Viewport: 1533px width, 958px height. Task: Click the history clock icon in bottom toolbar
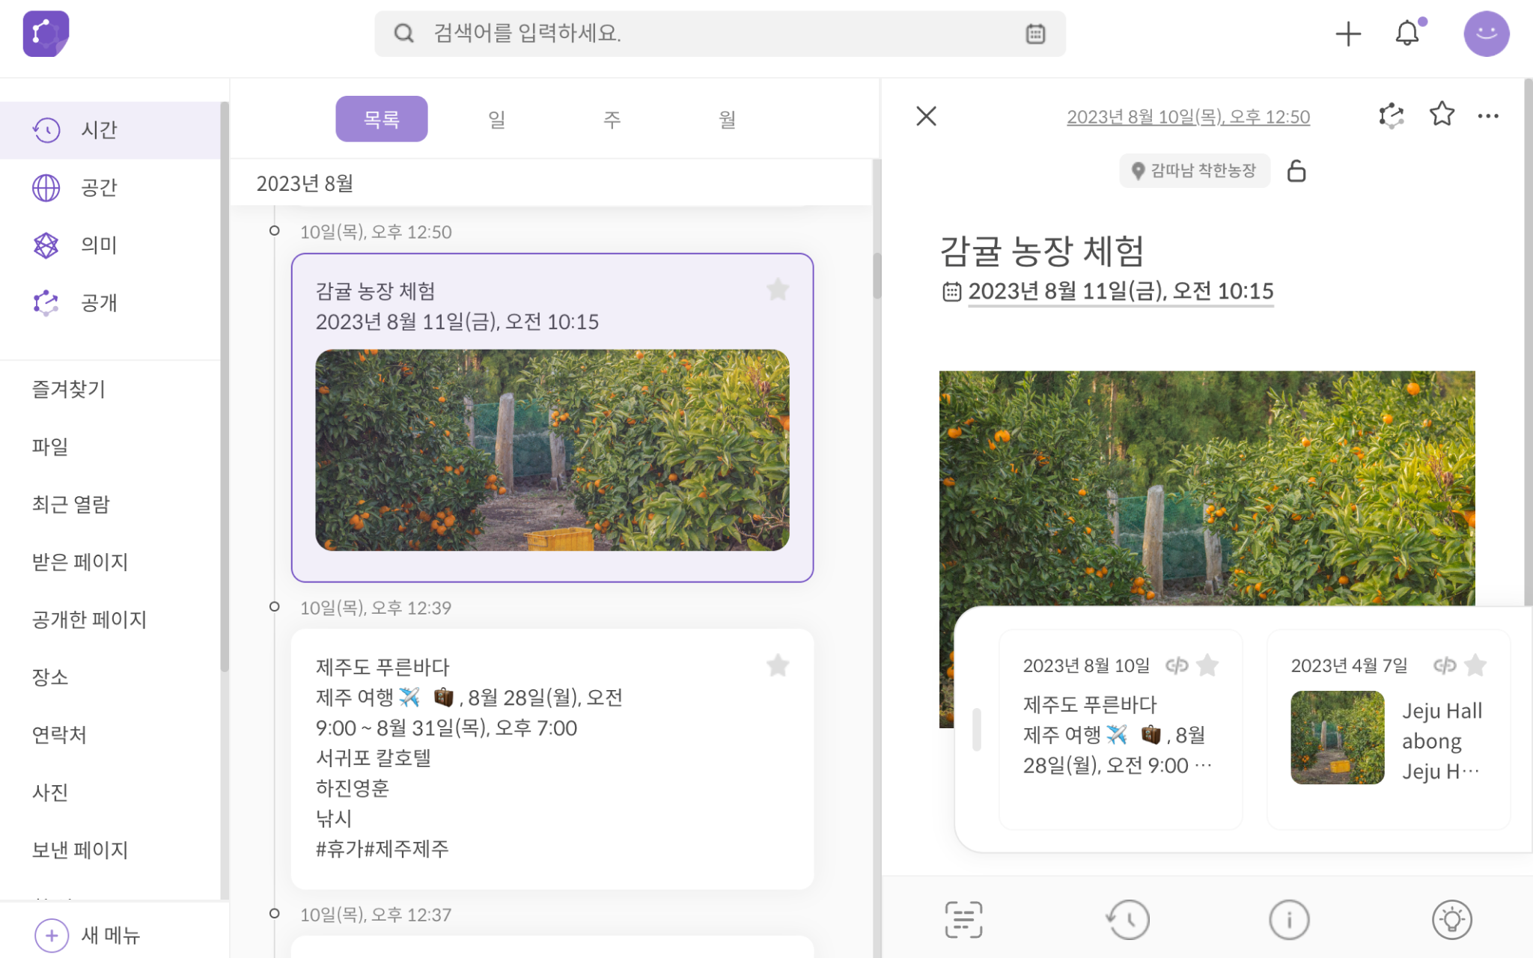point(1127,919)
